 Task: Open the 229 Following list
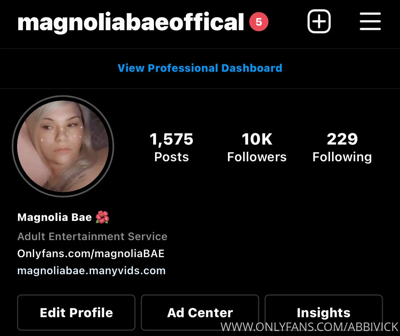pyautogui.click(x=342, y=147)
